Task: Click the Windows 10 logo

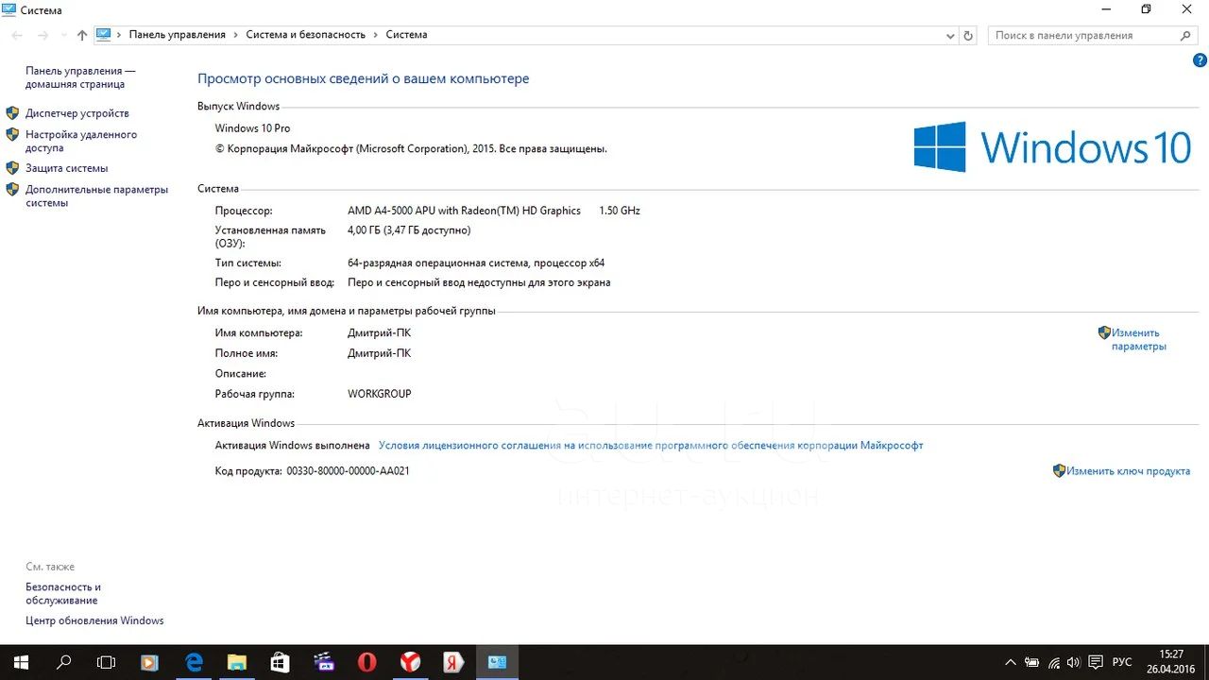Action: click(1052, 147)
